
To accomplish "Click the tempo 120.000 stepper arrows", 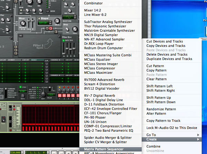I will pos(22,152).
